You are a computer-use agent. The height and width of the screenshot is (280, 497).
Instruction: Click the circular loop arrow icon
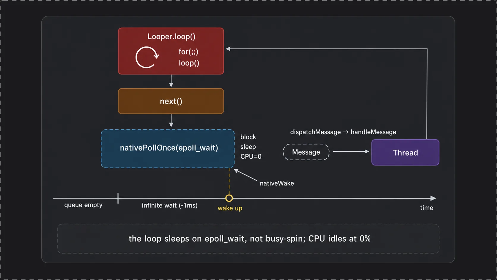tap(147, 57)
